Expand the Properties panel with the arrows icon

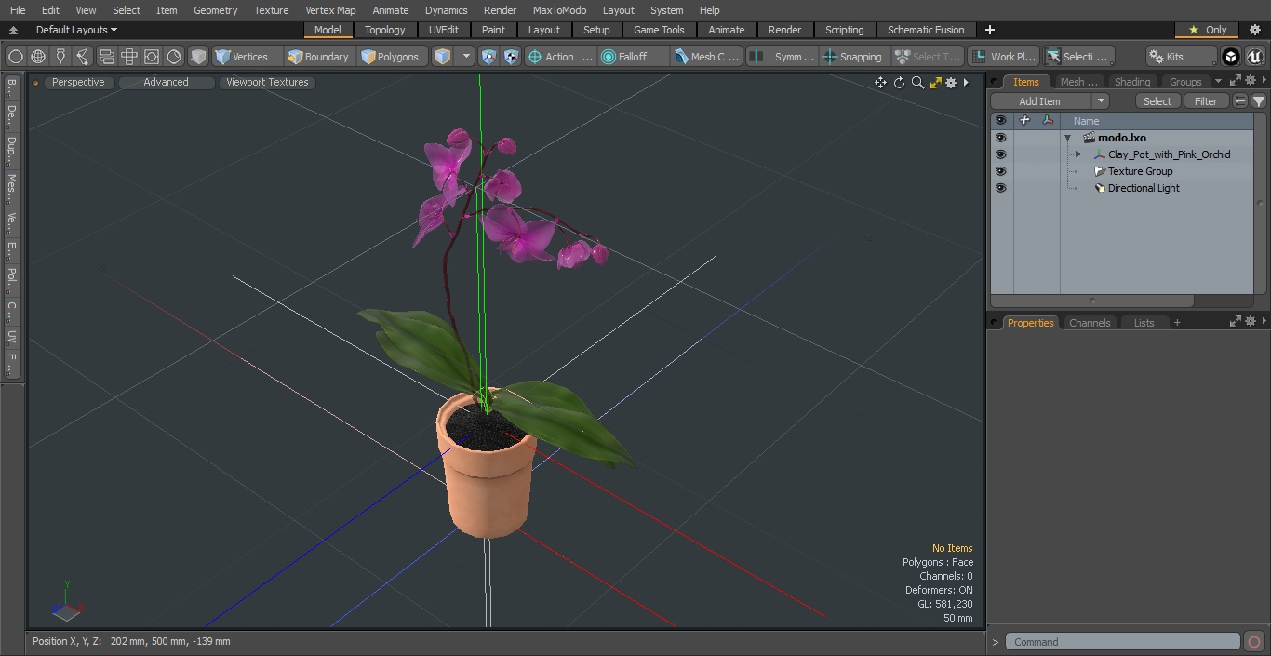point(1236,322)
